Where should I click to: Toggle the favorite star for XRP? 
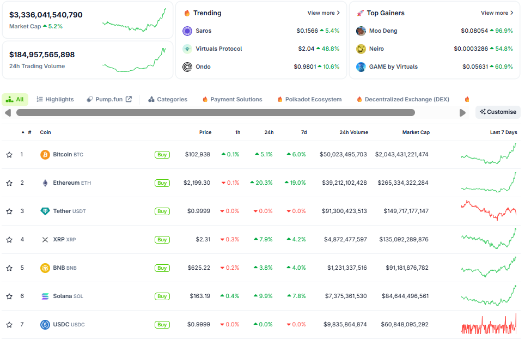click(9, 240)
